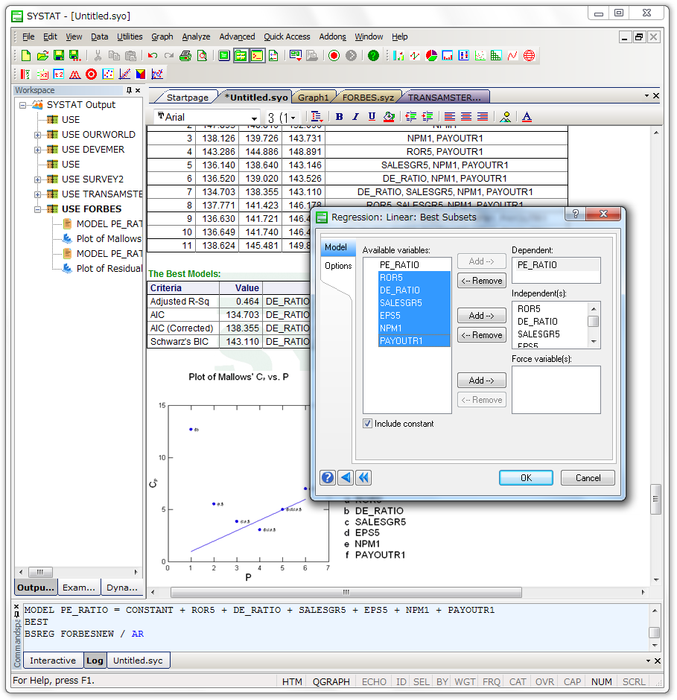Image resolution: width=677 pixels, height=700 pixels.
Task: Toggle NUM indicator in status bar
Action: point(602,681)
